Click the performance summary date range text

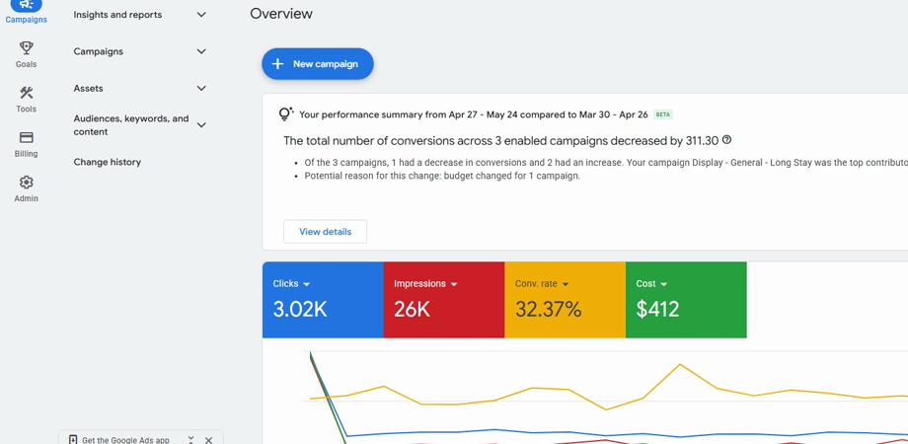(x=474, y=114)
